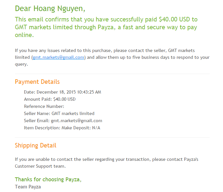This screenshot has height=192, width=223.
Task: Click the divider line above Payment Details
Action: 112,74
